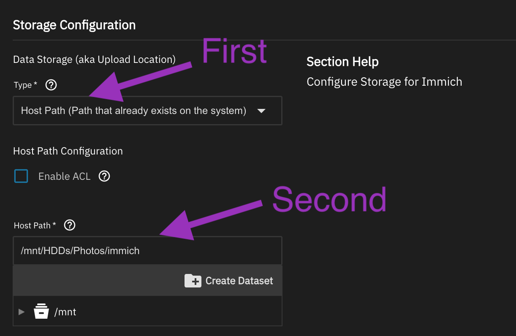Enable the ACL checkbox
The image size is (516, 336).
tap(21, 176)
